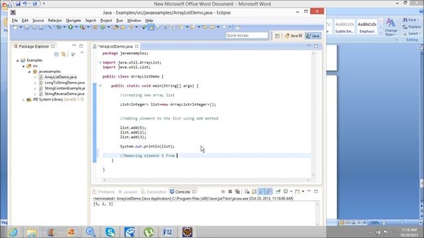Click the New file toolbar icon
Screen dimensions: 424x238
15,27
